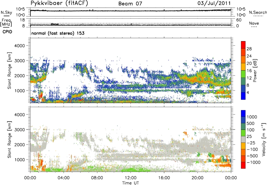The height and width of the screenshot is (185, 267).
Task: Pick the blue top segment of Velocity color bar
Action: coord(243,114)
